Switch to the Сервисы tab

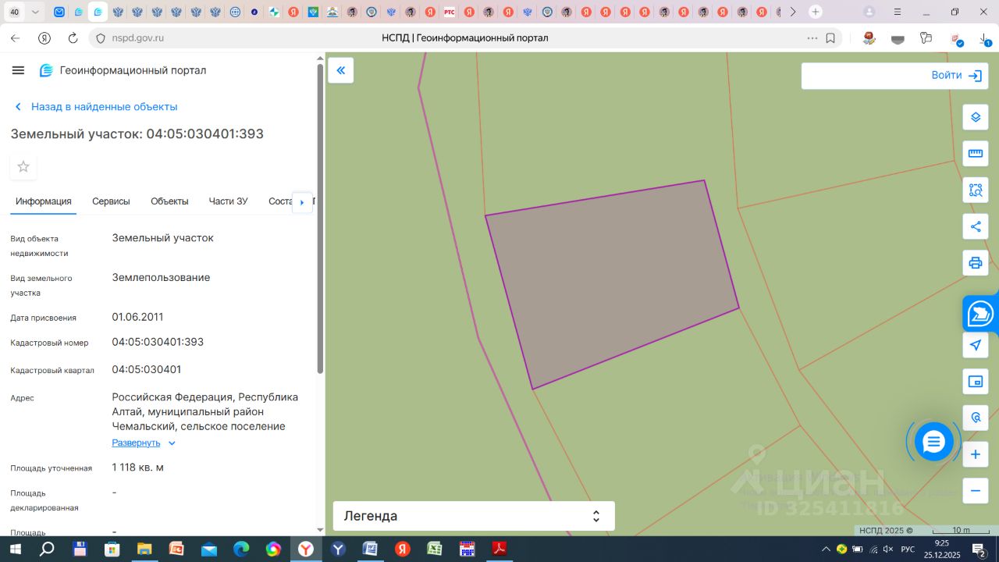point(111,201)
